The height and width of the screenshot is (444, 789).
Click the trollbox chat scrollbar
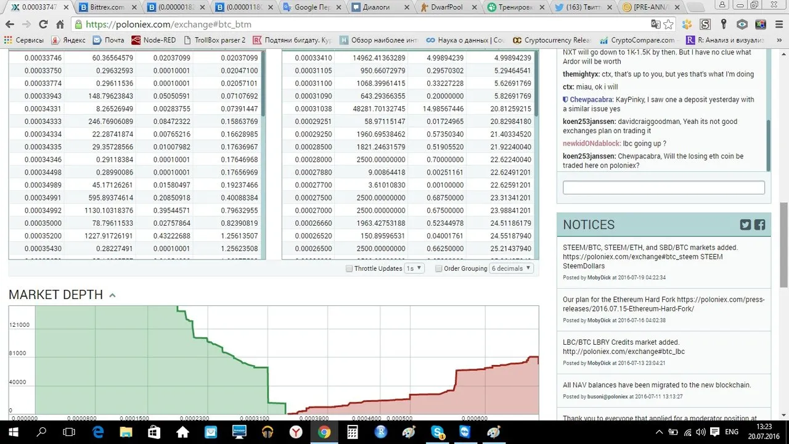[x=768, y=146]
